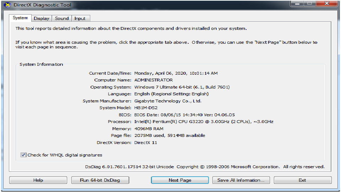
Task: Close window with the red X
Action: 327,4
